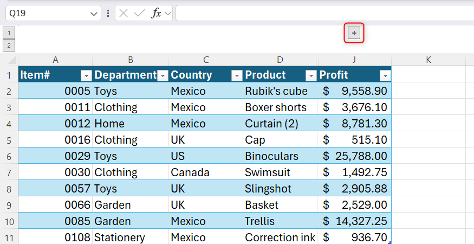Screen dimensions: 474x244
Task: Open the Profit filter dropdown
Action: click(x=385, y=76)
